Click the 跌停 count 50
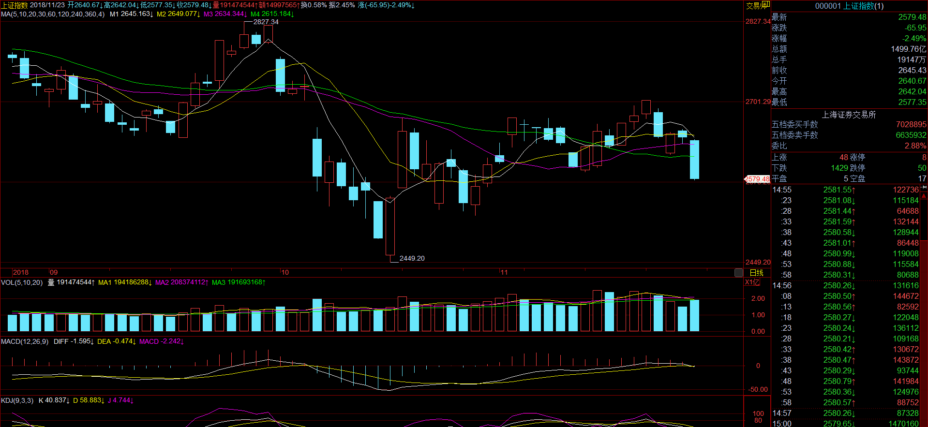Viewport: 928px width, 427px height. pyautogui.click(x=922, y=168)
